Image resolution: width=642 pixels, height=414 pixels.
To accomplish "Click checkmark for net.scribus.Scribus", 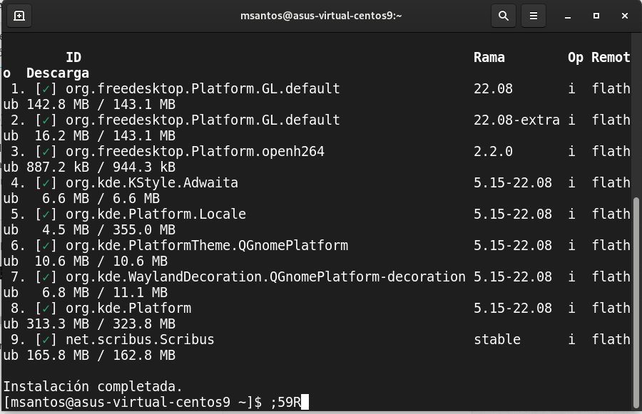I will [46, 340].
